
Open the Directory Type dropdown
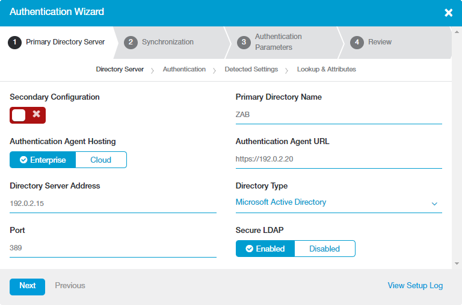(x=339, y=202)
